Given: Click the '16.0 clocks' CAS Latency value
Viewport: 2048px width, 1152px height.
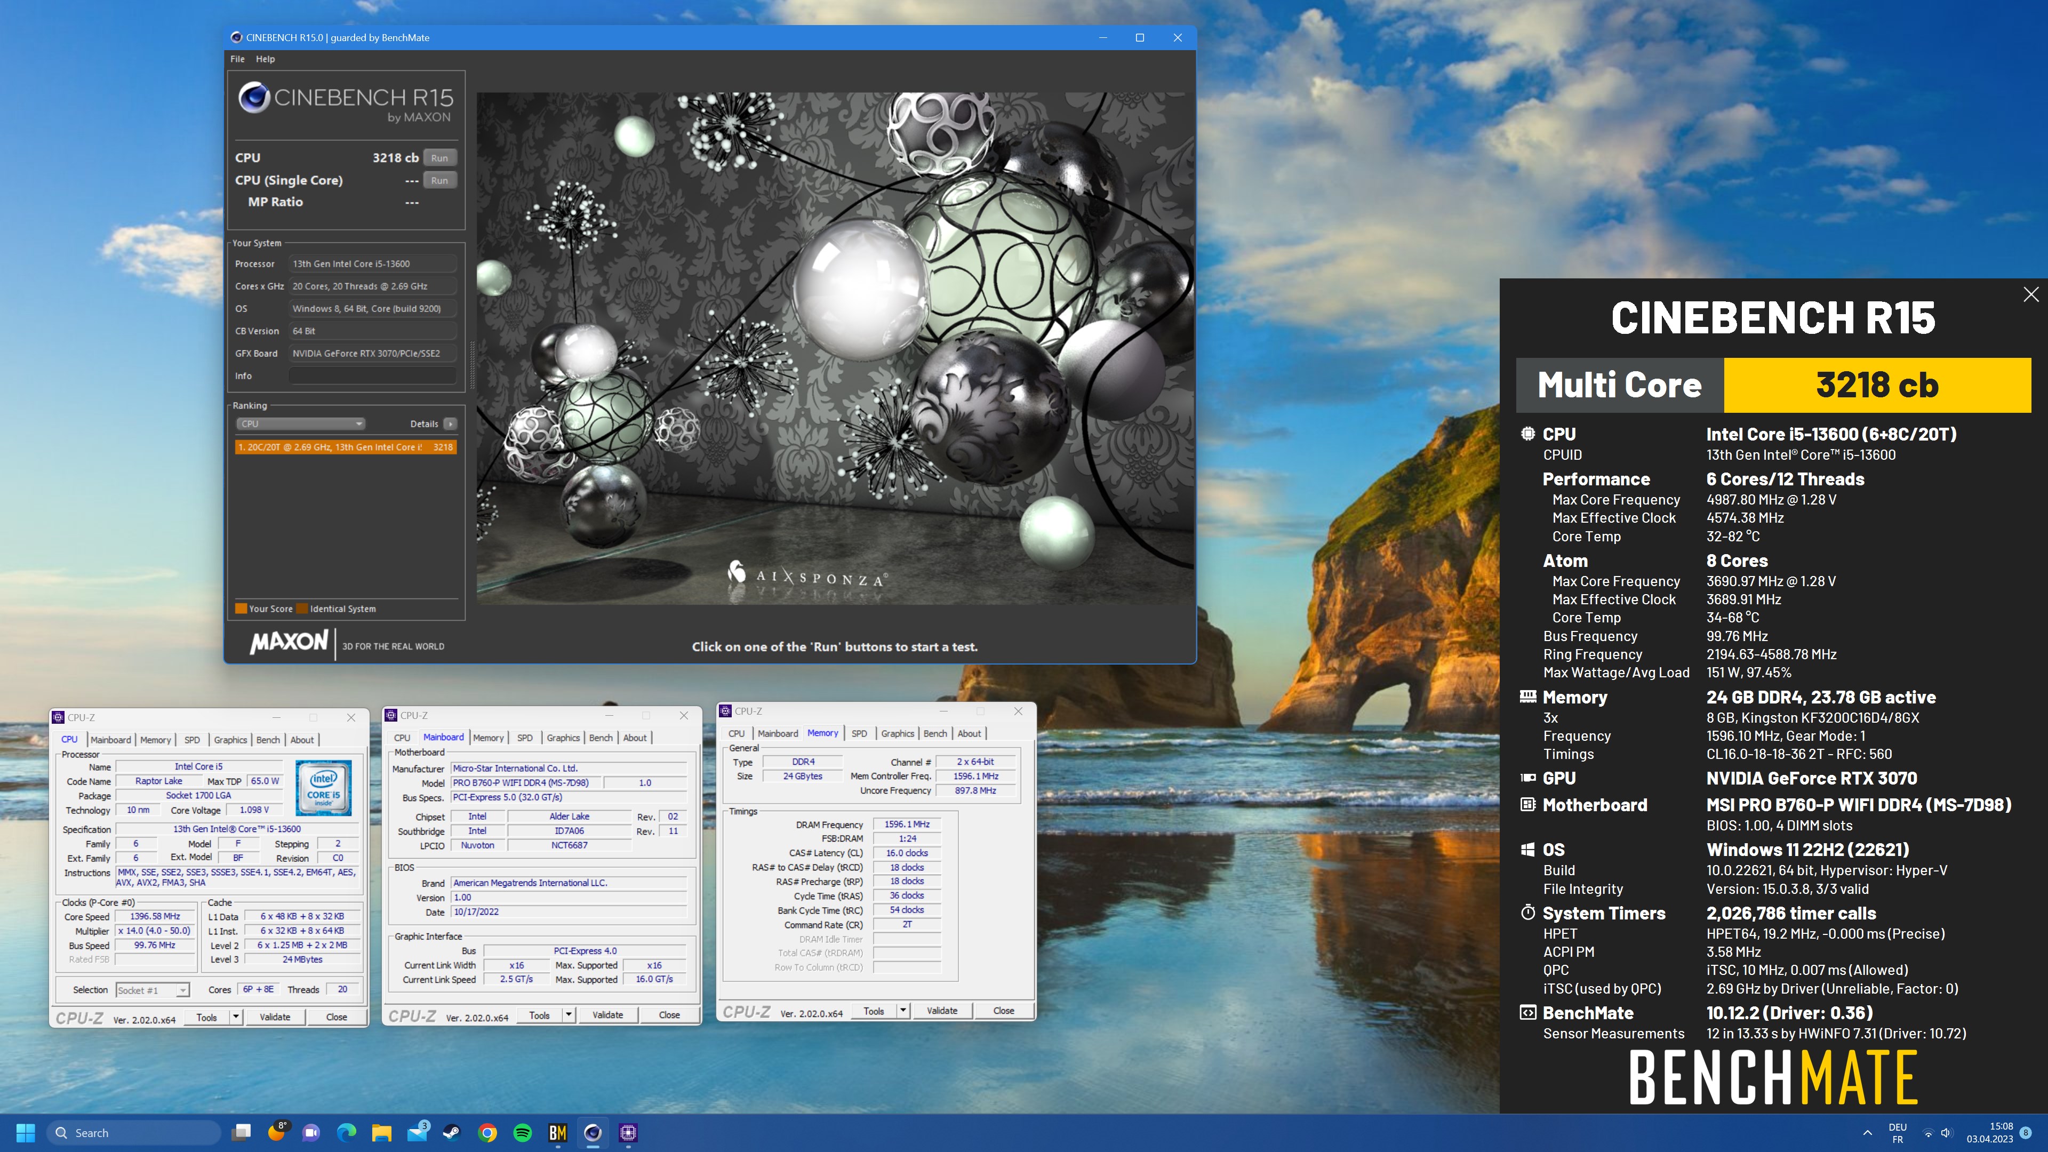Looking at the screenshot, I should [906, 853].
